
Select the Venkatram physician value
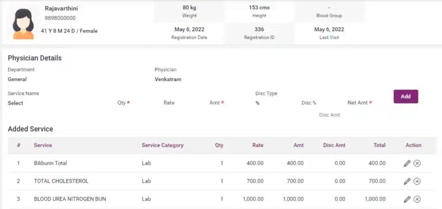tap(168, 79)
